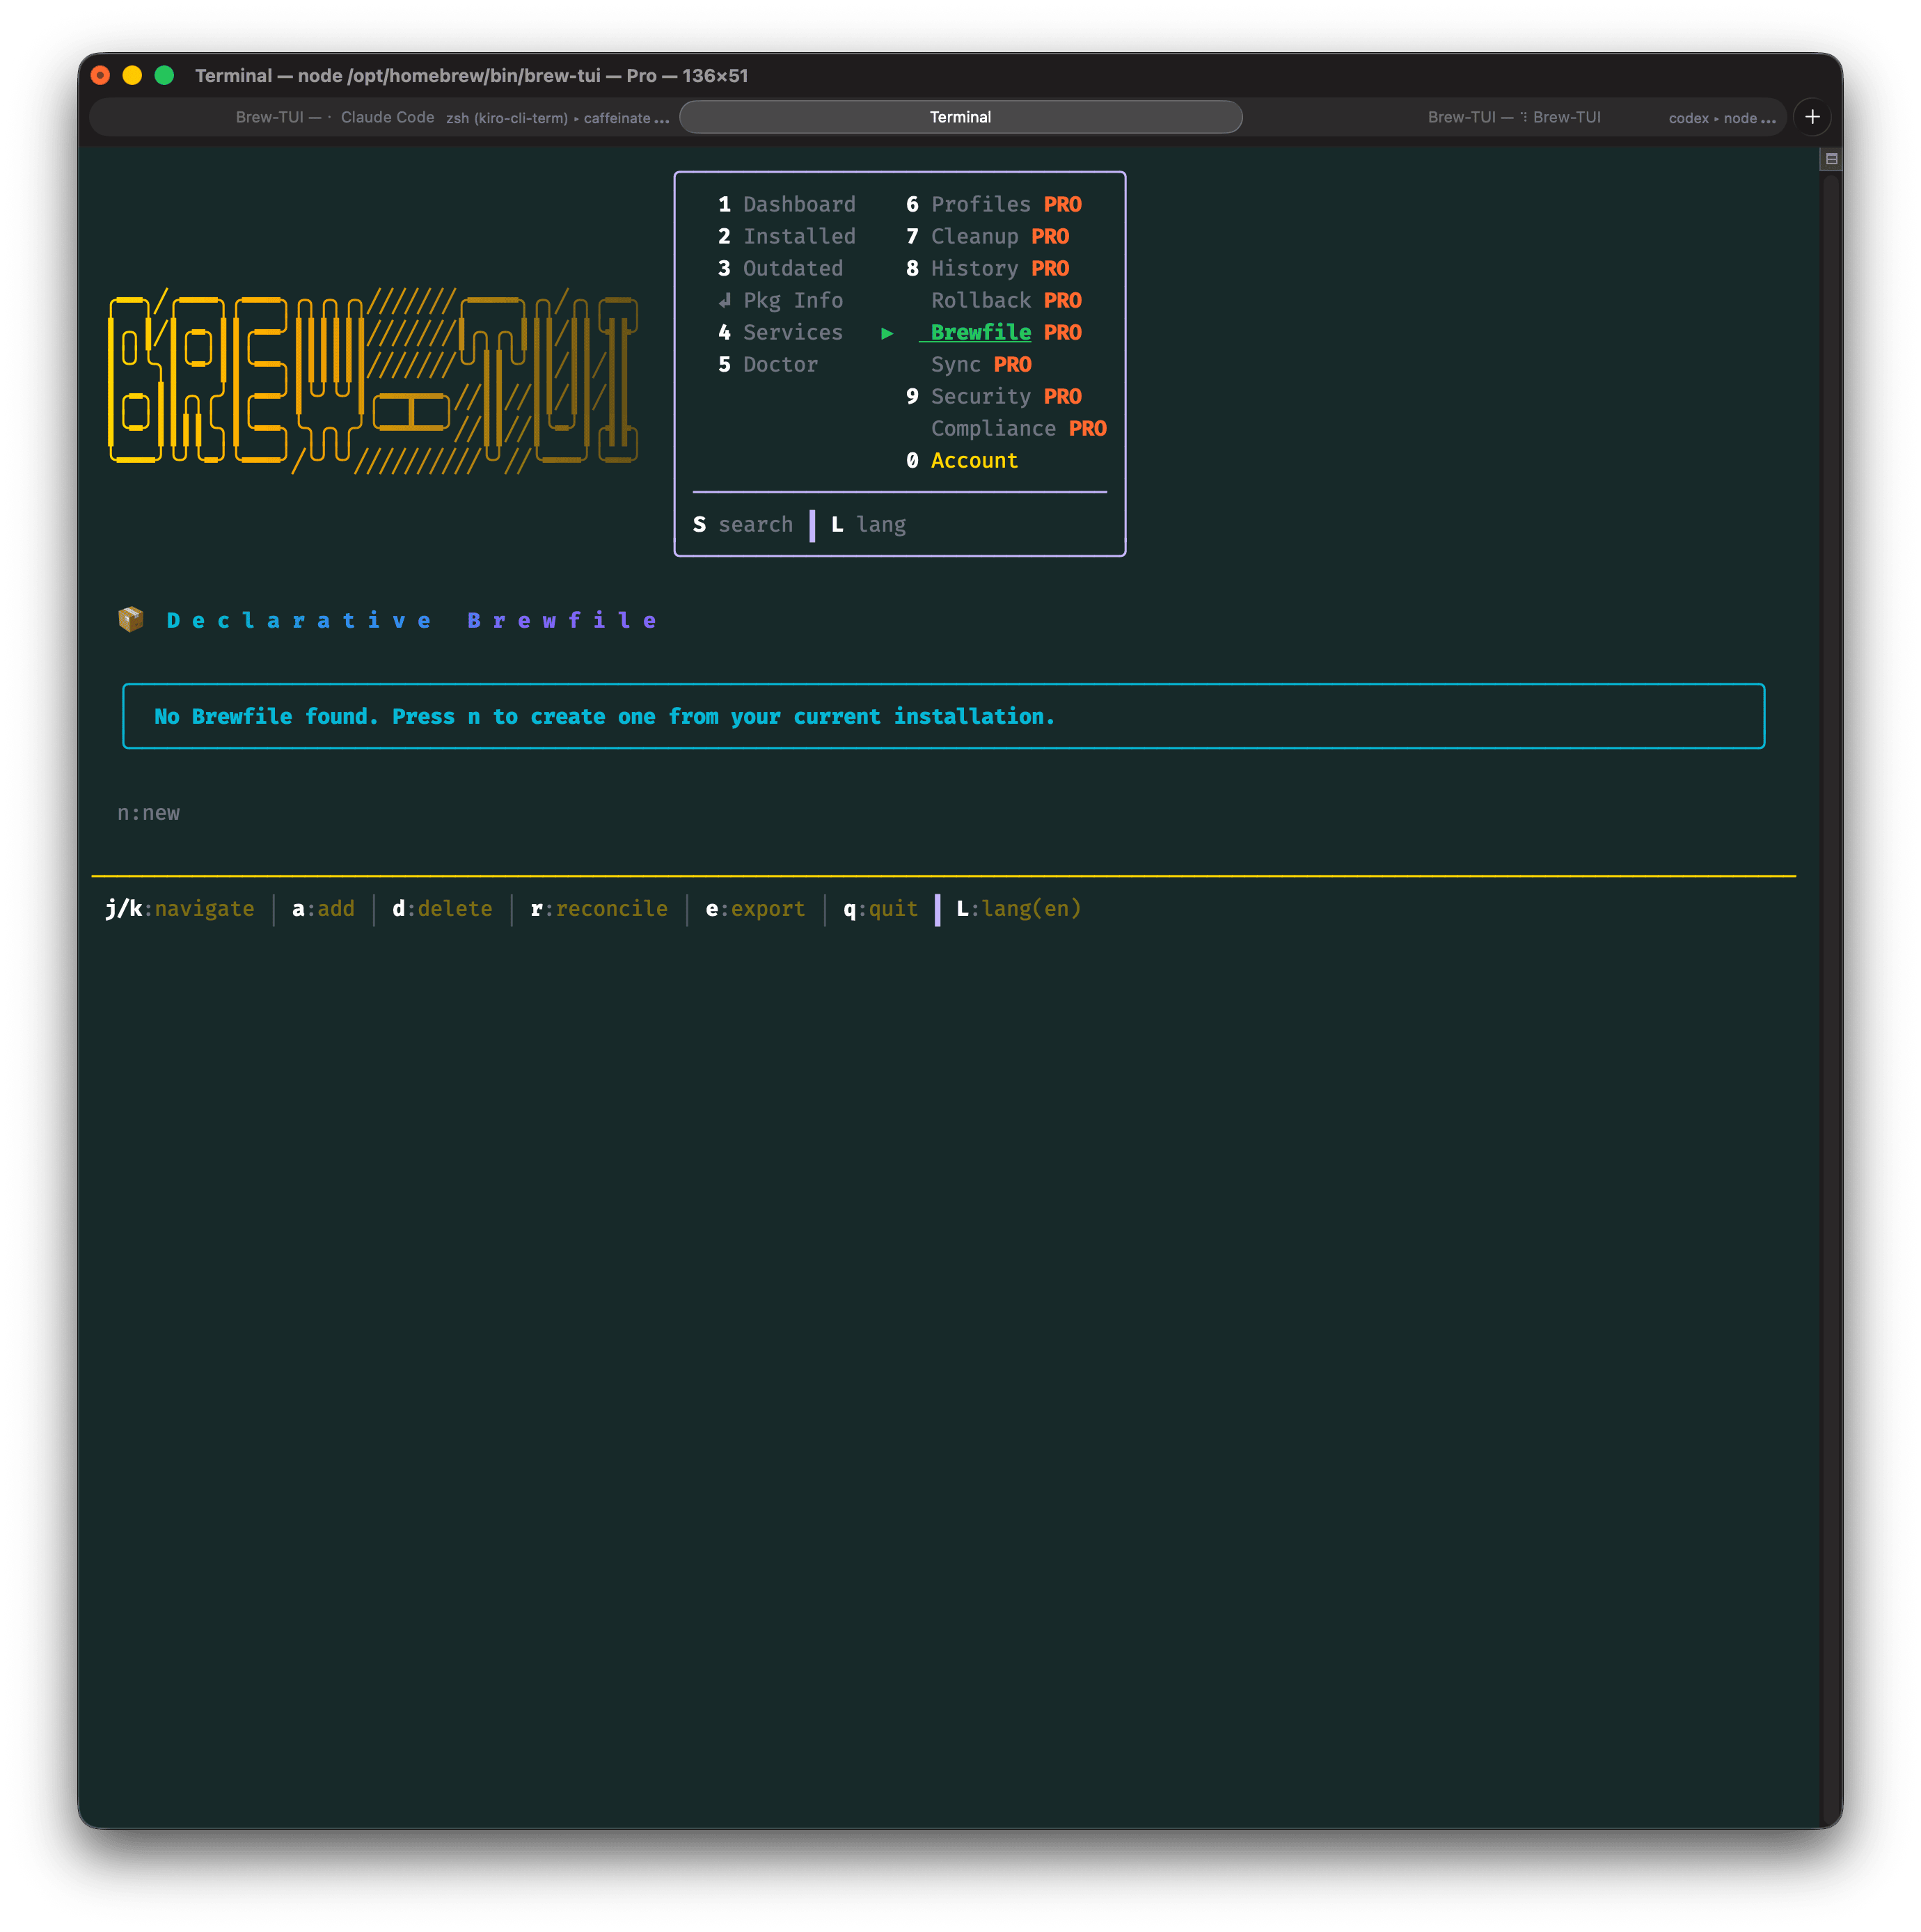Click the e:export footer hint
The image size is (1921, 1932).
[755, 908]
